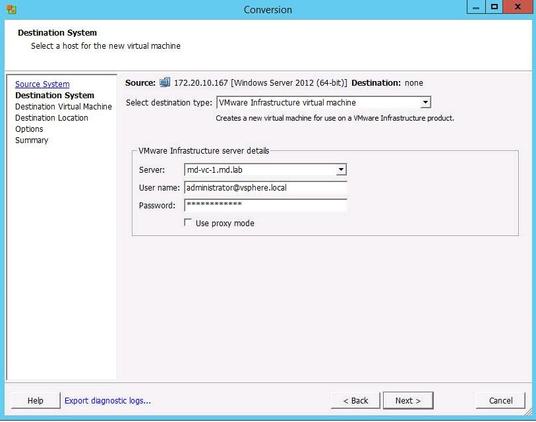Expand the Server dropdown list

click(341, 169)
